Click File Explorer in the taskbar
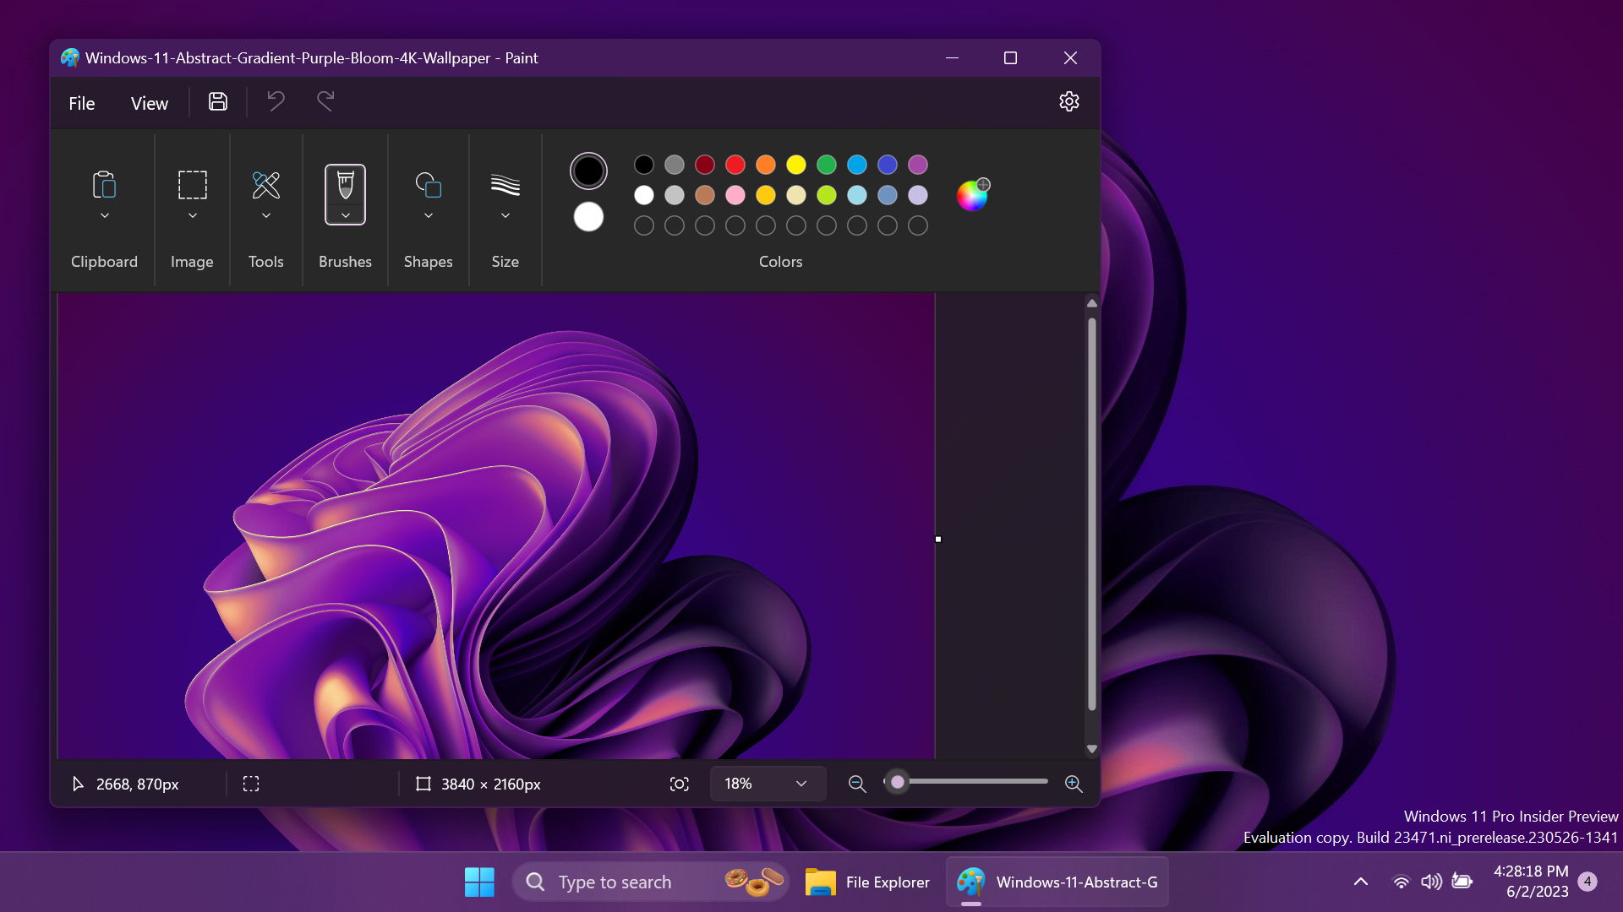 coord(867,882)
